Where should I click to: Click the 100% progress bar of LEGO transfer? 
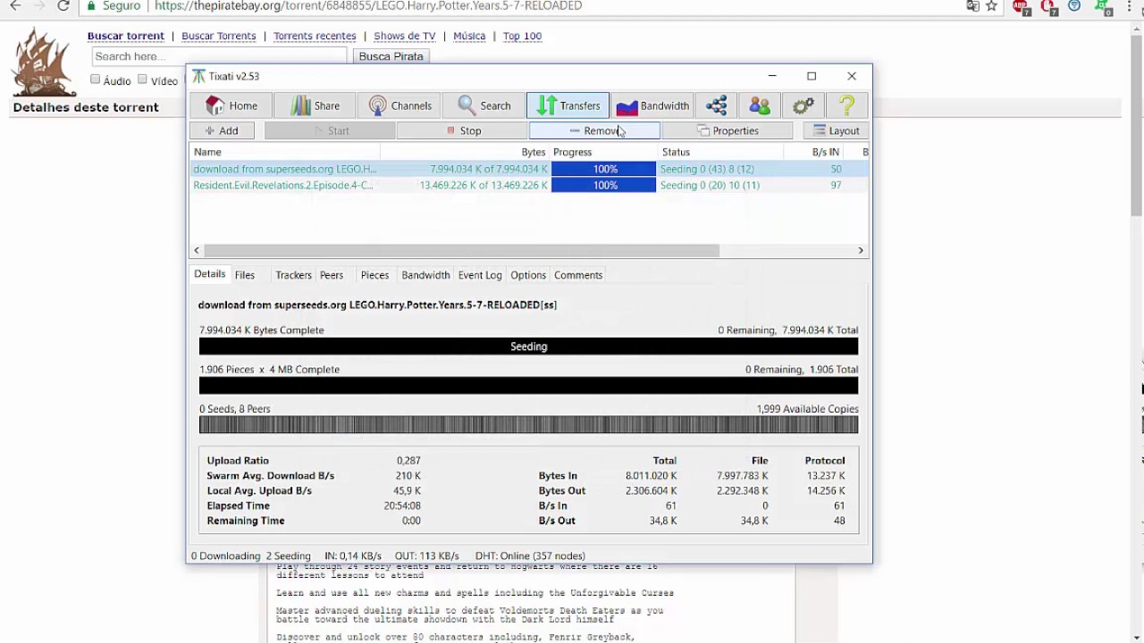603,169
